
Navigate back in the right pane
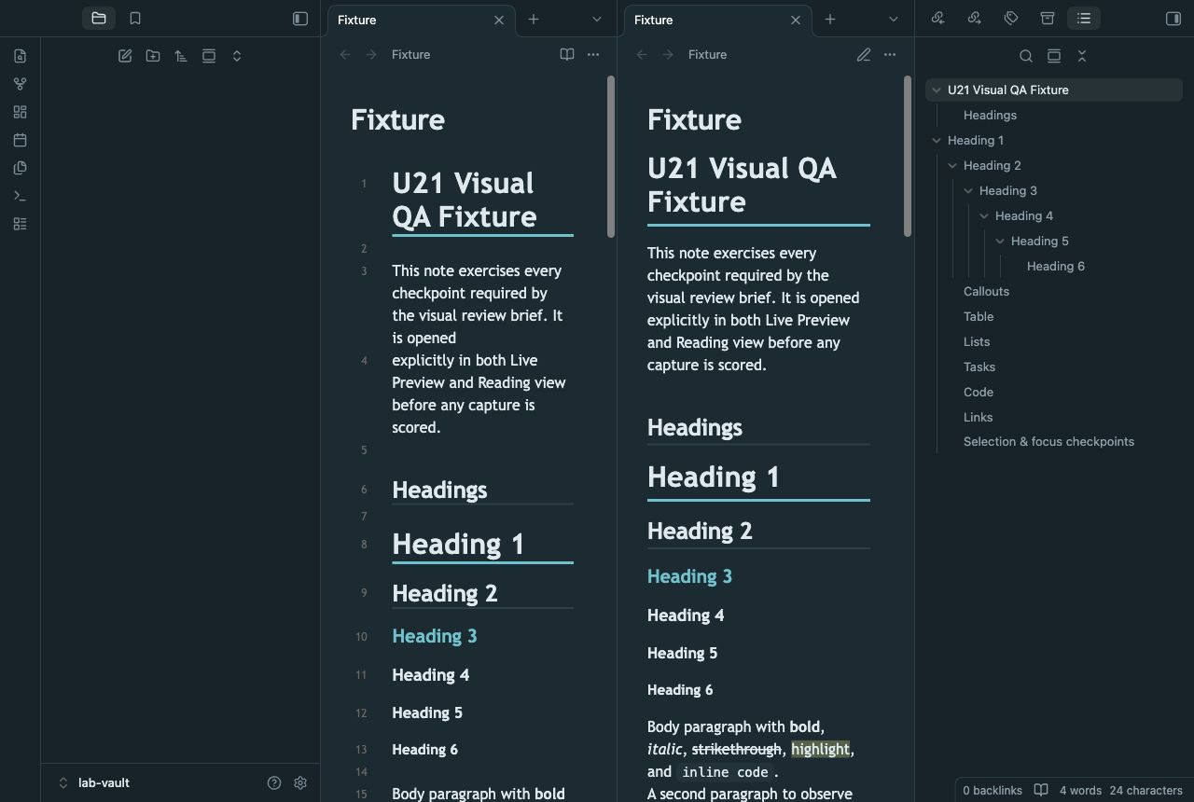pyautogui.click(x=642, y=54)
